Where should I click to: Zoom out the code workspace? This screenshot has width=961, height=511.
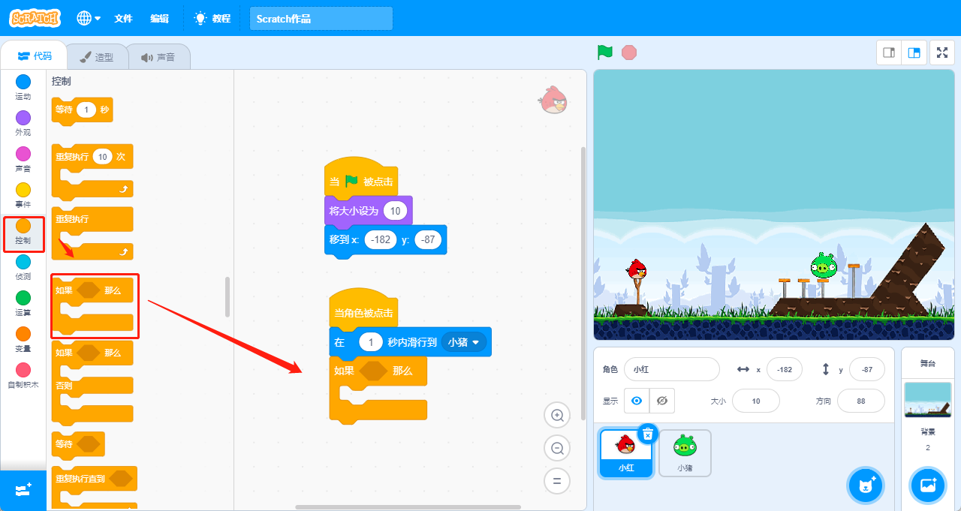point(557,448)
